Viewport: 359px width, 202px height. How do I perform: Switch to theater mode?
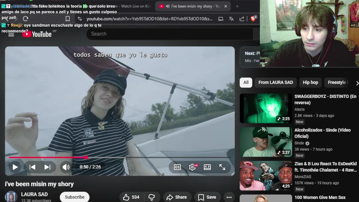pyautogui.click(x=207, y=167)
